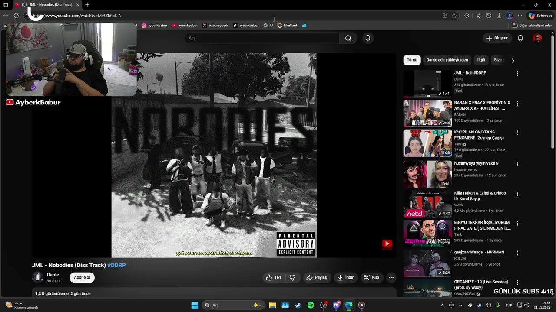
Task: Click the YouTube search magnifier button
Action: tap(348, 38)
